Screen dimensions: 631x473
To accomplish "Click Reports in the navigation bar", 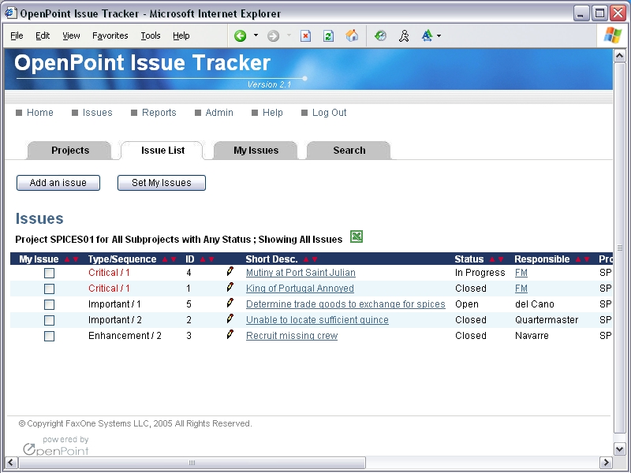I will pyautogui.click(x=159, y=113).
